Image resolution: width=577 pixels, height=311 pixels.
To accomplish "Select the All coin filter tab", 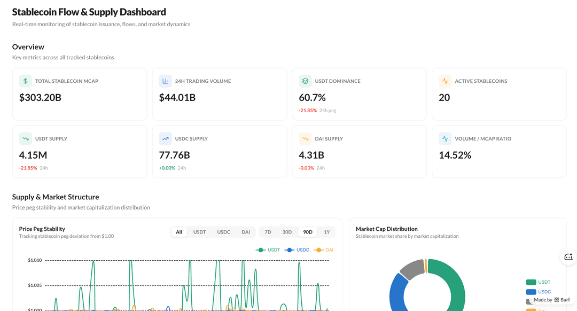I will coord(179,232).
